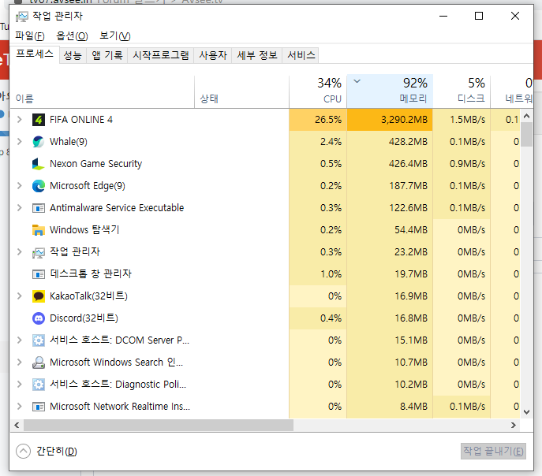Click the KakaoTalk icon
This screenshot has width=542, height=476.
coord(39,296)
